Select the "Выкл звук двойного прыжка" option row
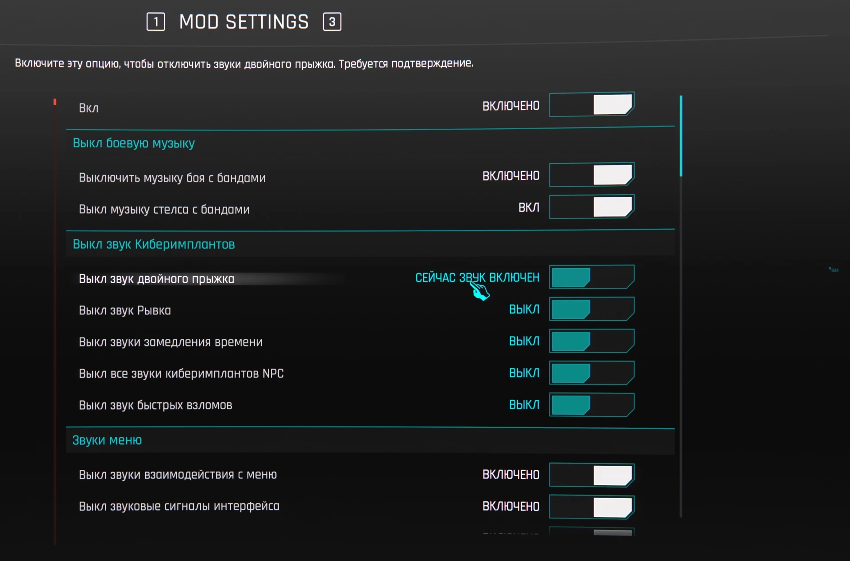The width and height of the screenshot is (850, 561). point(156,278)
